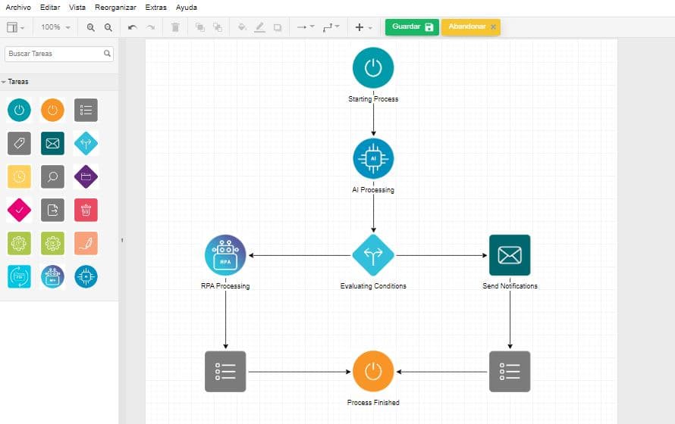Select the purple diamond task icon
Image resolution: width=675 pixels, height=424 pixels.
click(86, 176)
